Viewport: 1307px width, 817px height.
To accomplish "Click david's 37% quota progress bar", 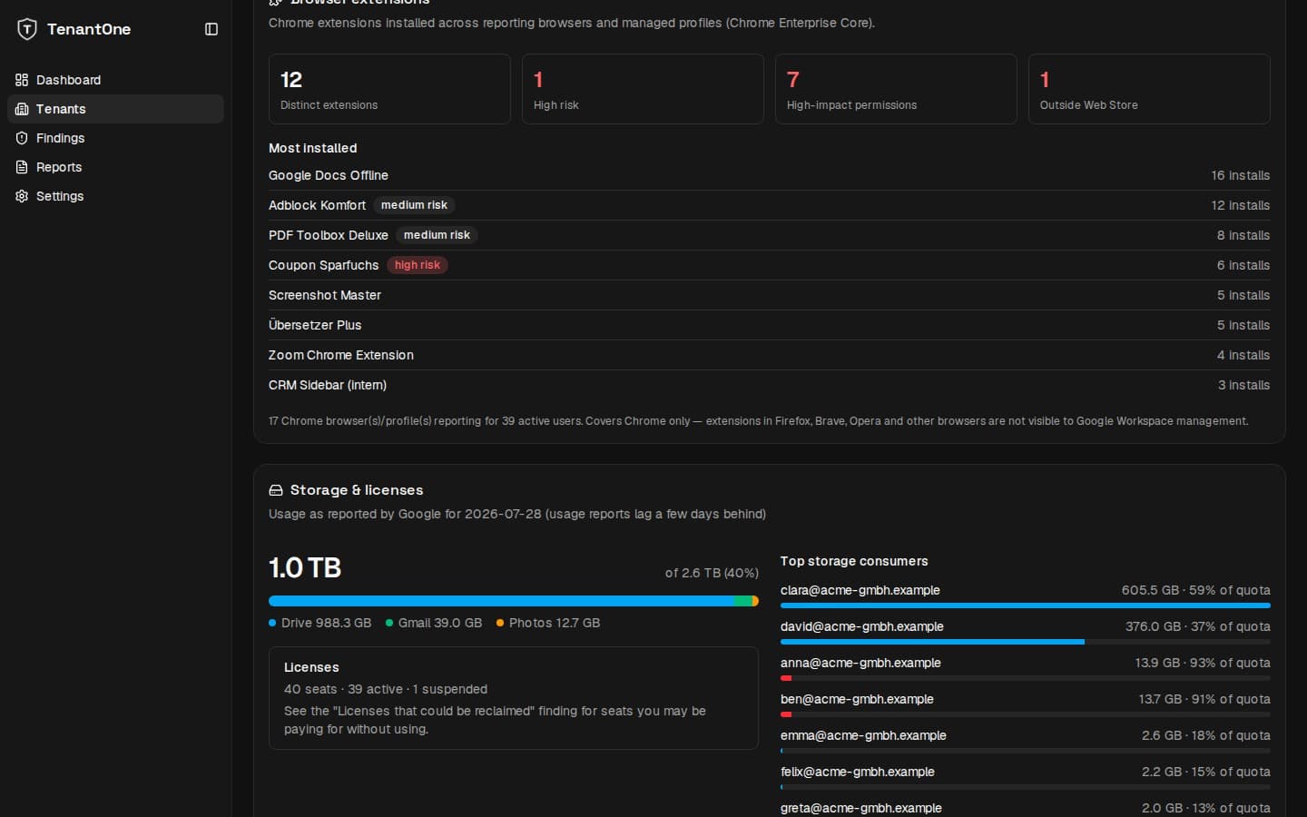I will click(x=1026, y=642).
